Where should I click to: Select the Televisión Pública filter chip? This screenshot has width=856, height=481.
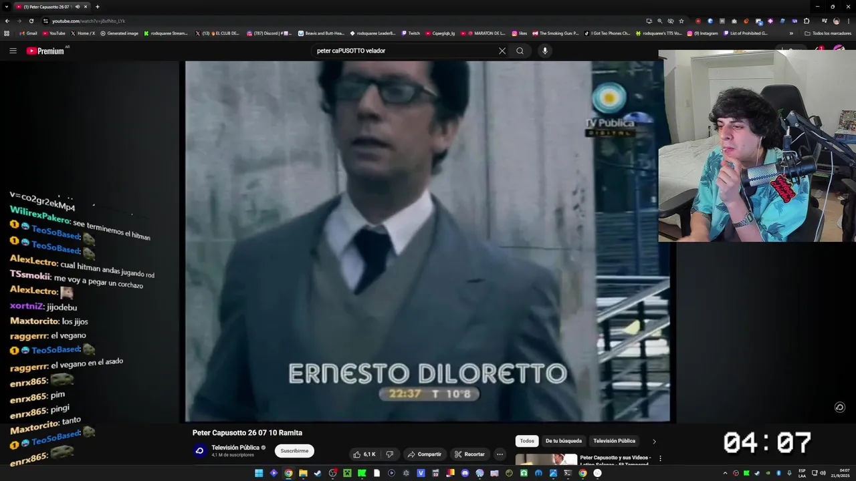(x=614, y=441)
